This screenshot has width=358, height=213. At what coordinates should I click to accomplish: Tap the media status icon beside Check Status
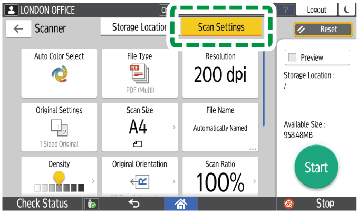coord(92,204)
